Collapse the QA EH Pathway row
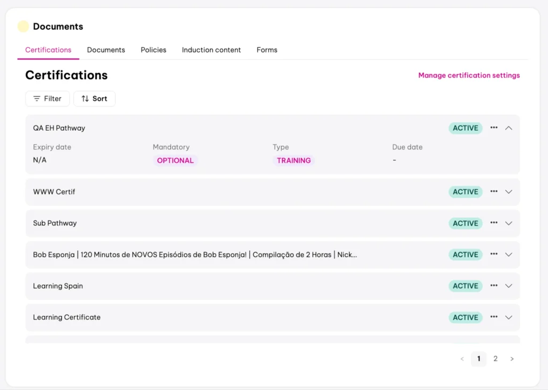Screen dimensions: 548x390 [508, 128]
